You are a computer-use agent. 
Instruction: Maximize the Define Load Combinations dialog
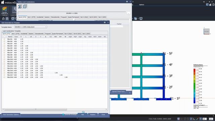click(x=127, y=2)
